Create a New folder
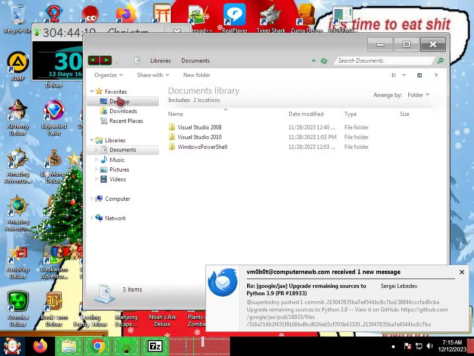This screenshot has height=356, width=474. click(196, 75)
